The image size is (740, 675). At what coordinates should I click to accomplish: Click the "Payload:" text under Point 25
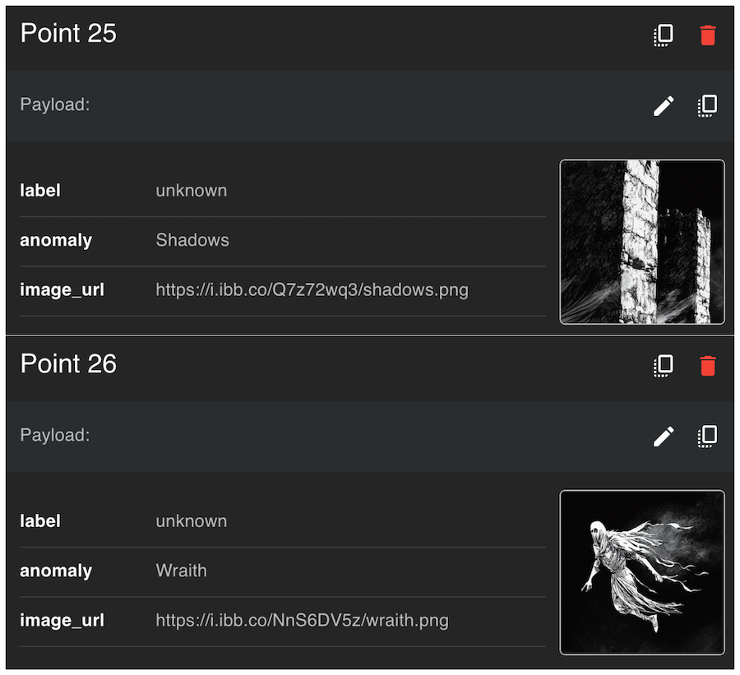pos(54,104)
